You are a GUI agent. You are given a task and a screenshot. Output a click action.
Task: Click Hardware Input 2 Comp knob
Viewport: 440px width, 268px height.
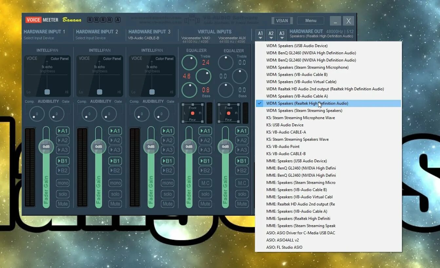point(89,114)
